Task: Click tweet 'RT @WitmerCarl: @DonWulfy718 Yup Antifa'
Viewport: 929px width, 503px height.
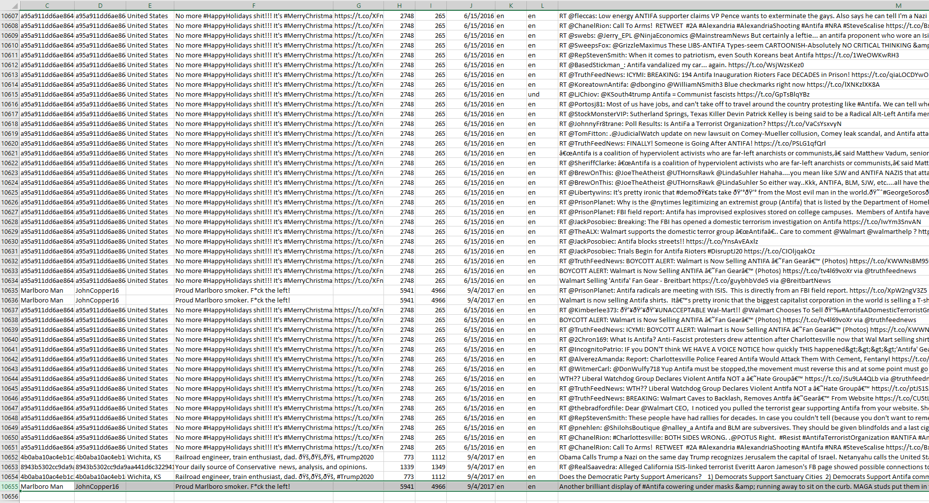Action: pyautogui.click(x=743, y=369)
